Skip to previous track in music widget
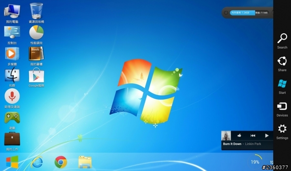291x171 pixels. pyautogui.click(x=253, y=136)
